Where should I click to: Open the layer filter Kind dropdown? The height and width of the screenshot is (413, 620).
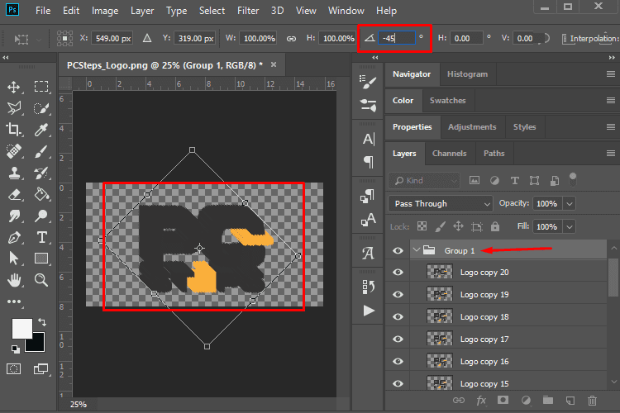pyautogui.click(x=424, y=181)
